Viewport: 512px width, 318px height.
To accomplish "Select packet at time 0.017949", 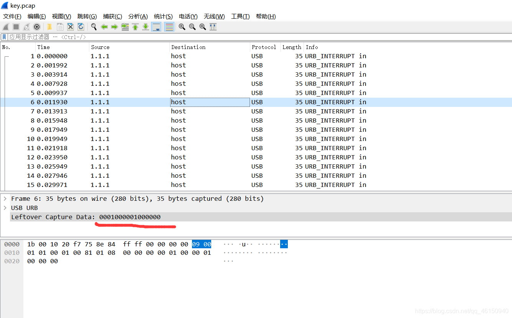I will tap(256, 129).
